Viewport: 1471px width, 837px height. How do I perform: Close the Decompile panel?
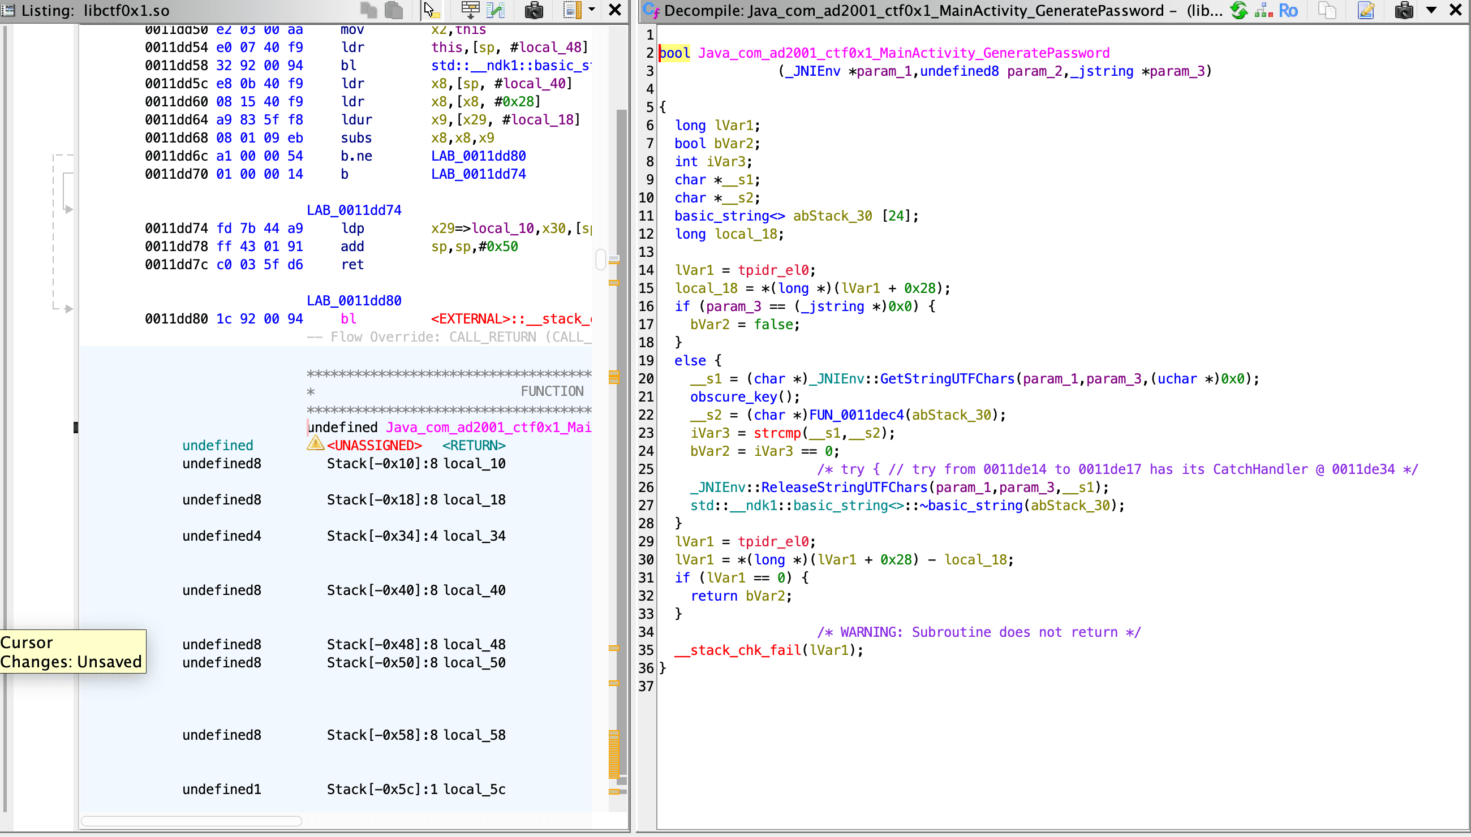tap(1456, 10)
